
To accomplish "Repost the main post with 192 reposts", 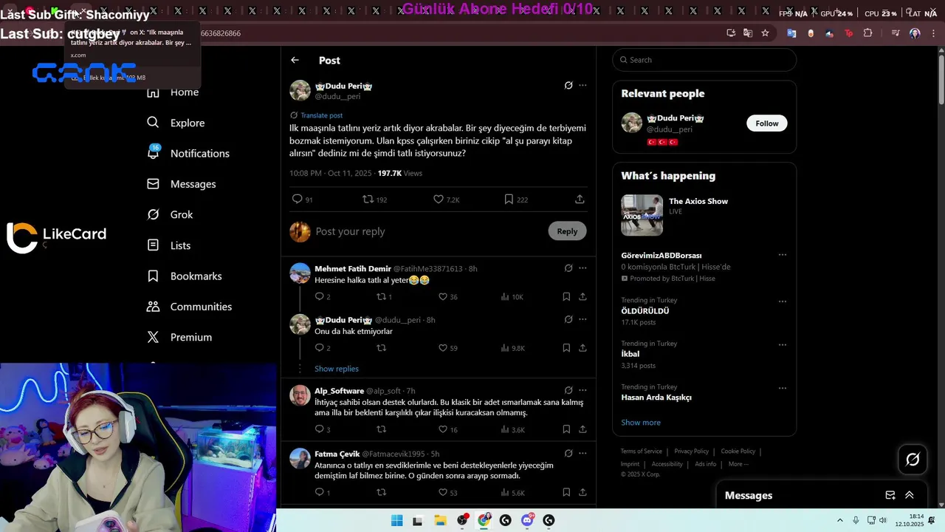I will (x=368, y=199).
